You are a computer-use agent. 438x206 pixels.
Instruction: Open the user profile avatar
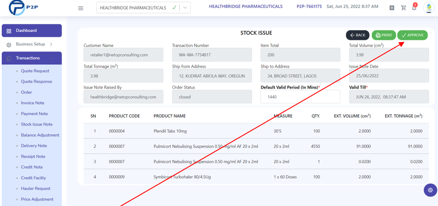[x=429, y=8]
